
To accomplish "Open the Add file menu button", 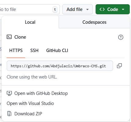I will click(78, 9).
